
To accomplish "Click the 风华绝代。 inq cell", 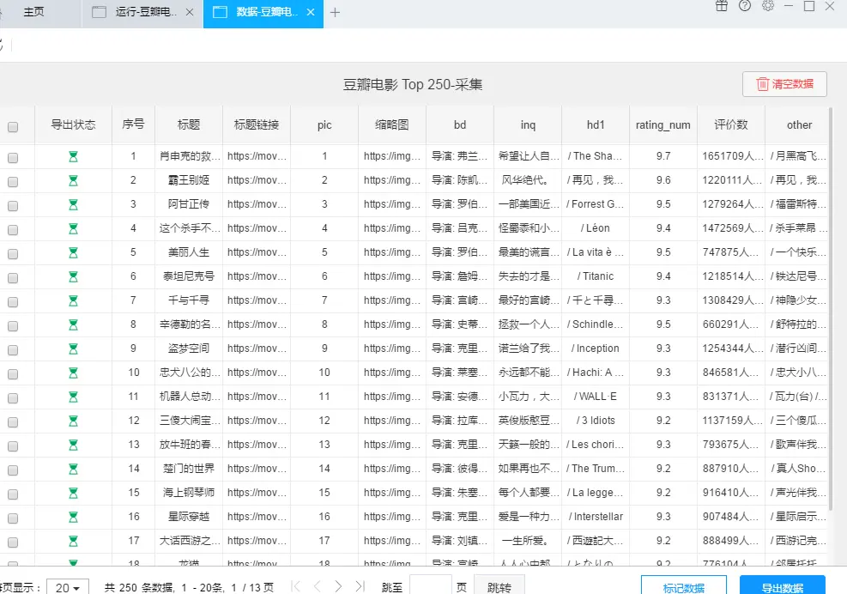I will [x=527, y=180].
